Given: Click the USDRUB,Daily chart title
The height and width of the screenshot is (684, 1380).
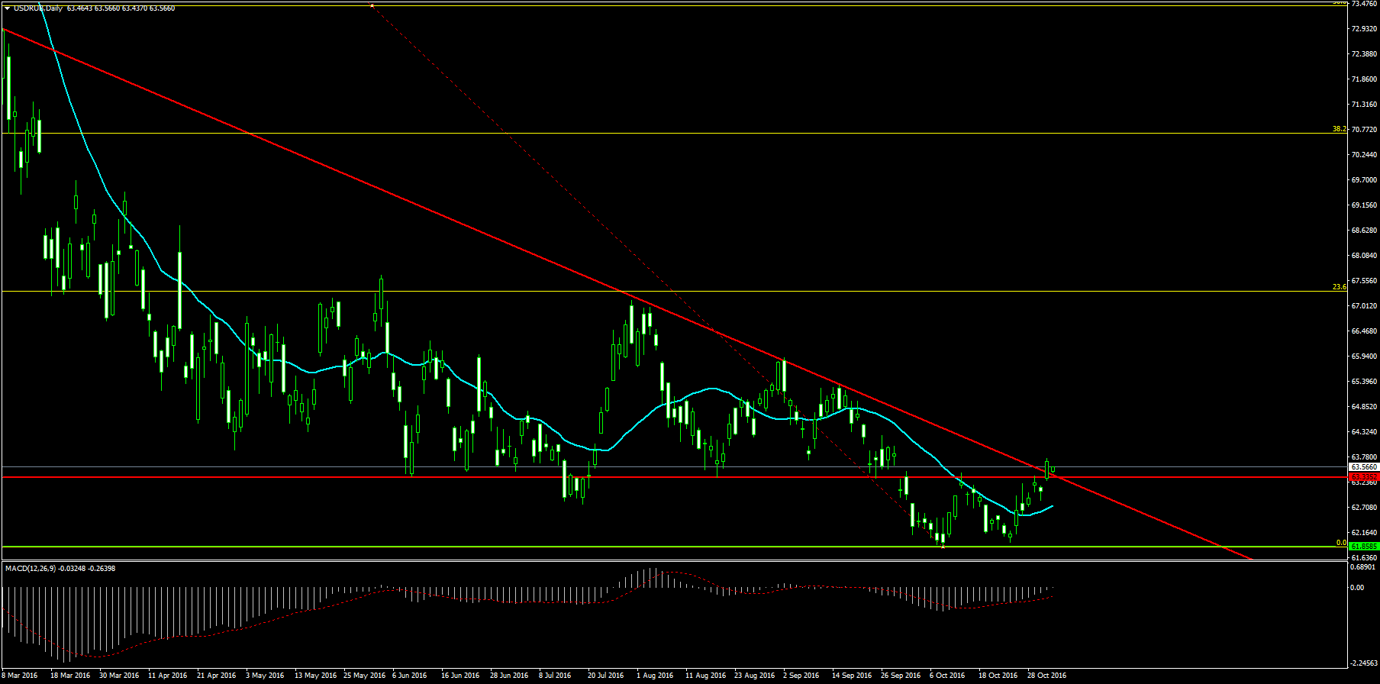Looking at the screenshot, I should [x=38, y=8].
